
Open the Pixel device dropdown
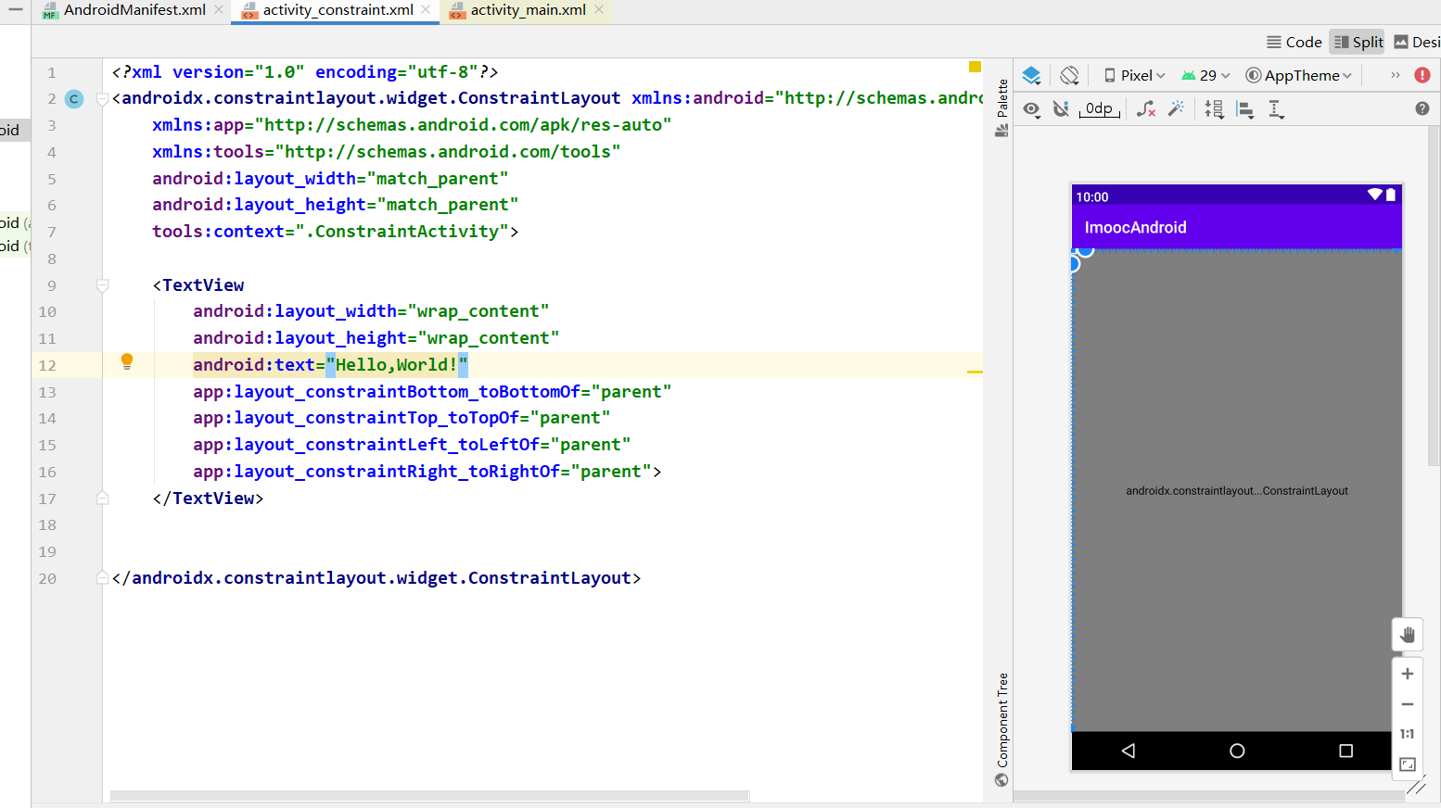pos(1134,76)
